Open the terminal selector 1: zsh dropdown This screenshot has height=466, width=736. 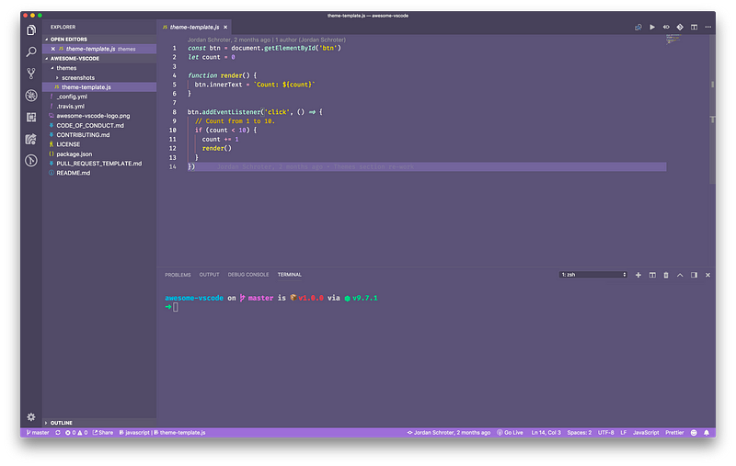click(593, 275)
